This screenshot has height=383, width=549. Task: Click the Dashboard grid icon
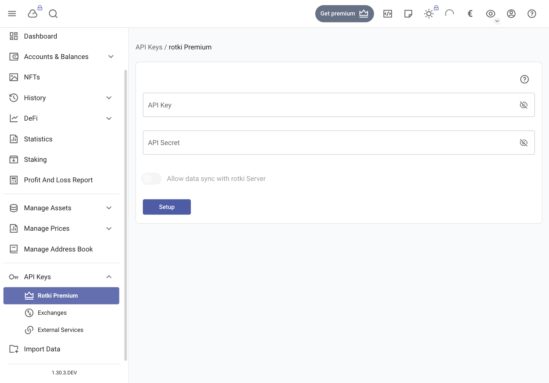(x=14, y=36)
